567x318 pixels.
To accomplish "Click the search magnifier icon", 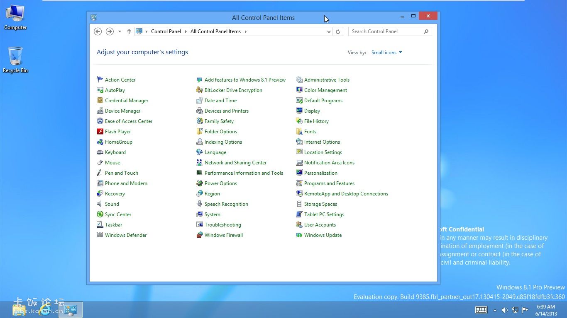I will click(426, 31).
